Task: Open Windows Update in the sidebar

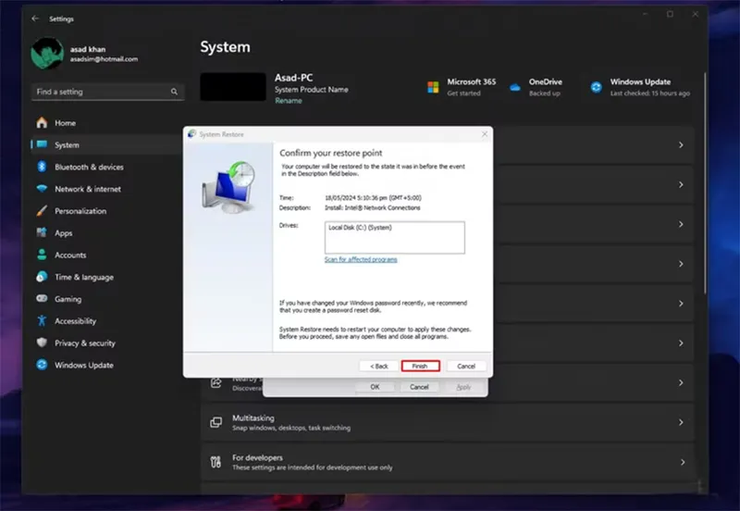Action: tap(107, 365)
